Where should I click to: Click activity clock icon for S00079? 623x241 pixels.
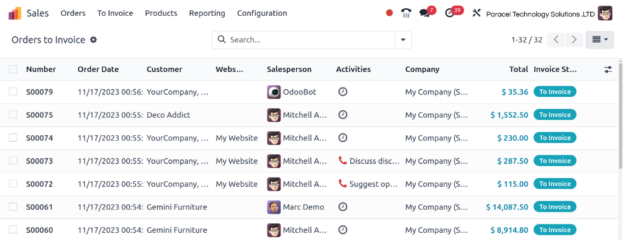tap(343, 92)
